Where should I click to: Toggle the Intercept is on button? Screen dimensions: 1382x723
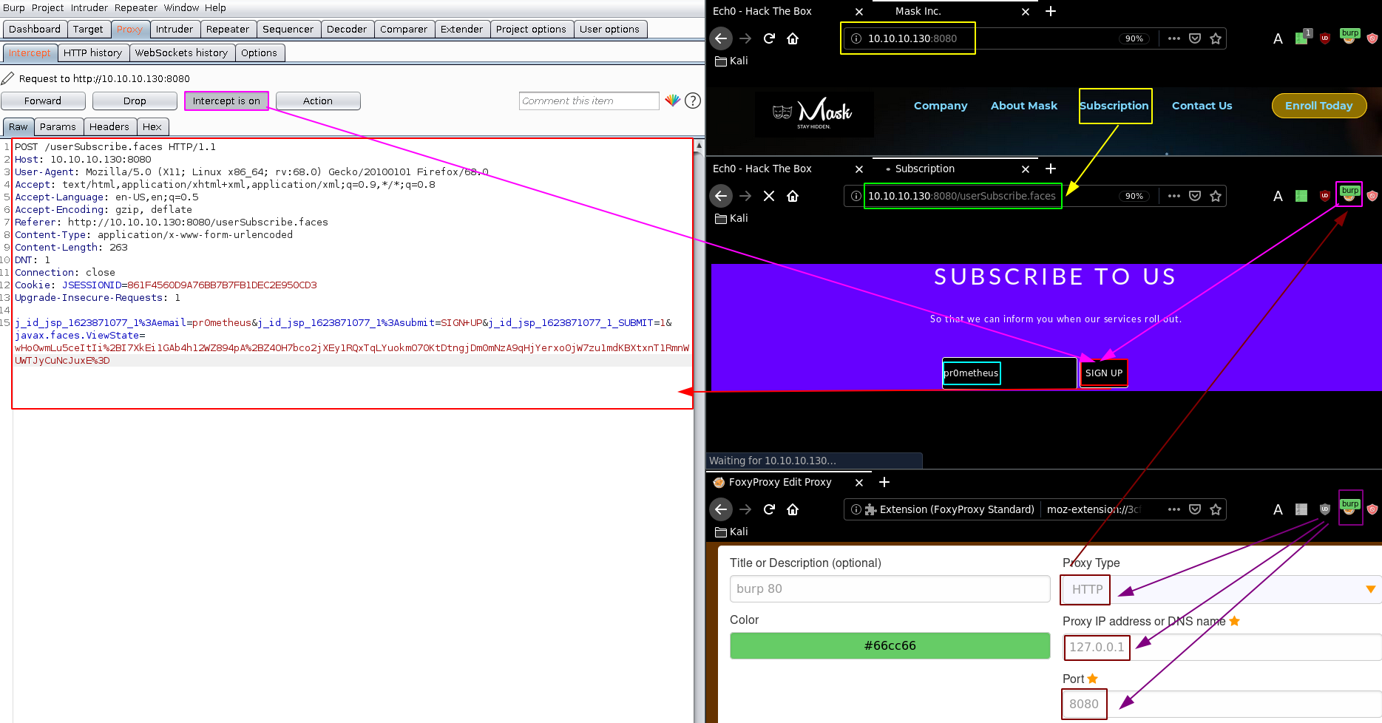tap(226, 101)
